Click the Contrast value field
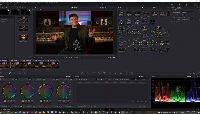200x114 pixels. (x=44, y=79)
